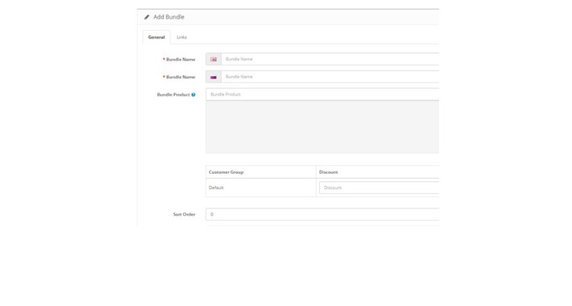Viewport: 572px width, 306px height.
Task: Focus the Discount input for Default group
Action: tap(379, 188)
